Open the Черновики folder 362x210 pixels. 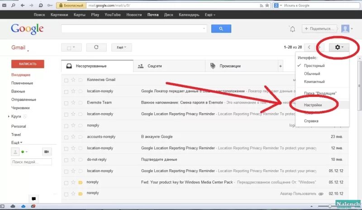(20, 108)
